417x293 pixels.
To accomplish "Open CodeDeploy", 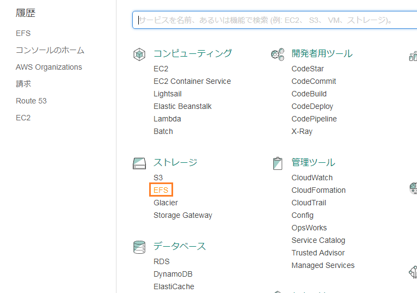I will (x=312, y=106).
